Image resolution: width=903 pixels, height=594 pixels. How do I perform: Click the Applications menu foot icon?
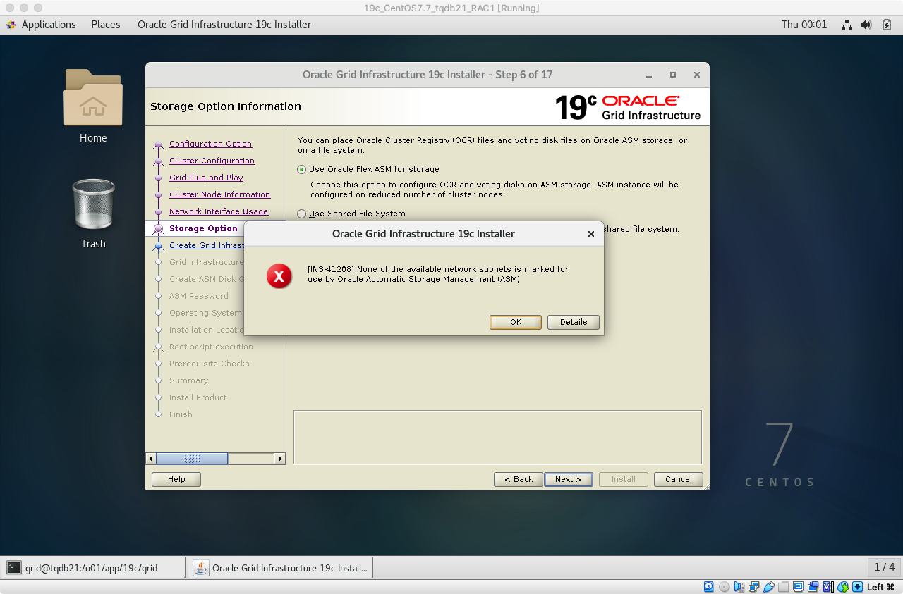pyautogui.click(x=11, y=25)
